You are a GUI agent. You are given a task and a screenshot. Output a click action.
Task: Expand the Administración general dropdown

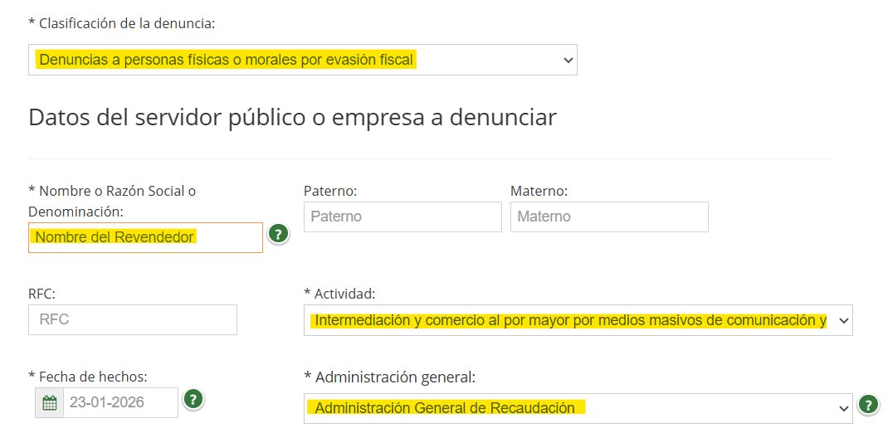click(578, 408)
